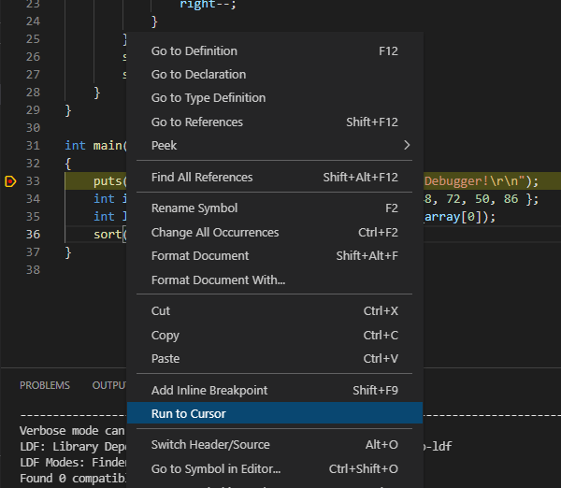Select Rename Symbol option
Image resolution: width=561 pixels, height=488 pixels.
pos(194,208)
